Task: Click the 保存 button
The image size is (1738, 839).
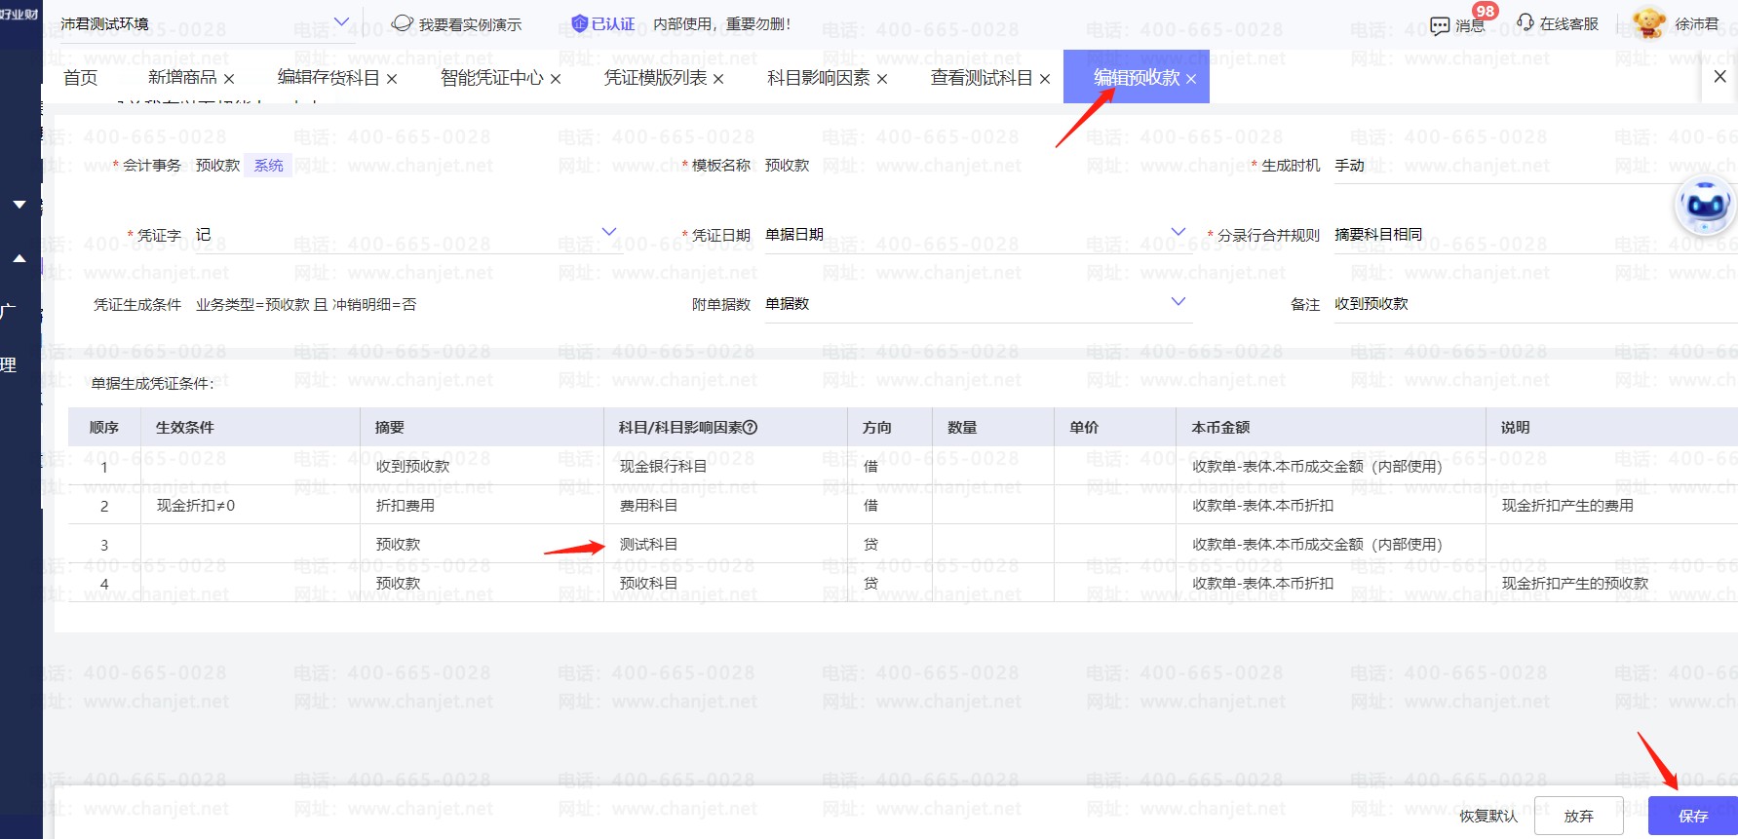Action: (x=1692, y=816)
